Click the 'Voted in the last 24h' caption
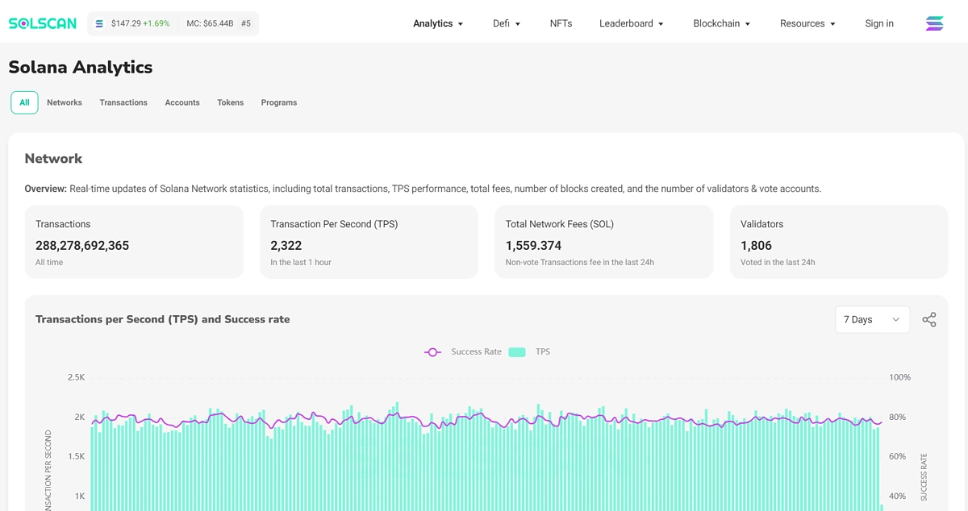Image resolution: width=968 pixels, height=511 pixels. coord(778,263)
